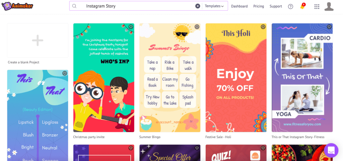The width and height of the screenshot is (343, 161).
Task: Favorite the Christmas party invite template
Action: point(131,27)
